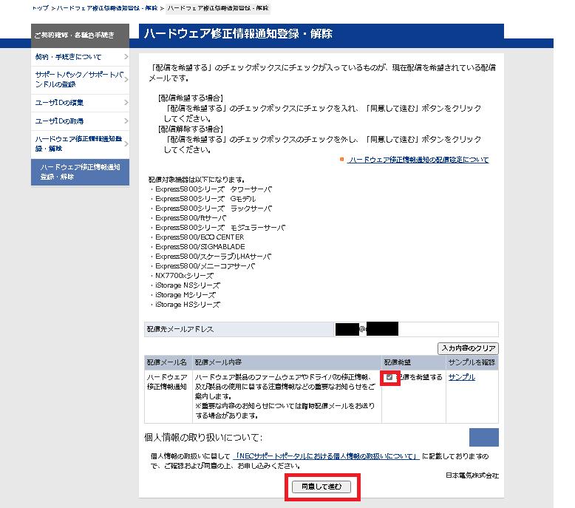The height and width of the screenshot is (508, 575).
Task: Go to ユーザIDの取得 sidebar item
Action: [60, 121]
